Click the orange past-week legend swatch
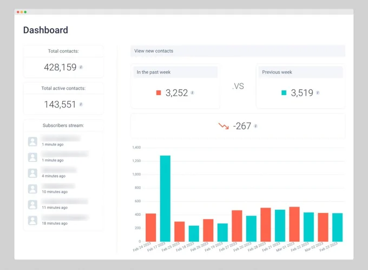This screenshot has height=270, width=368. coord(159,93)
